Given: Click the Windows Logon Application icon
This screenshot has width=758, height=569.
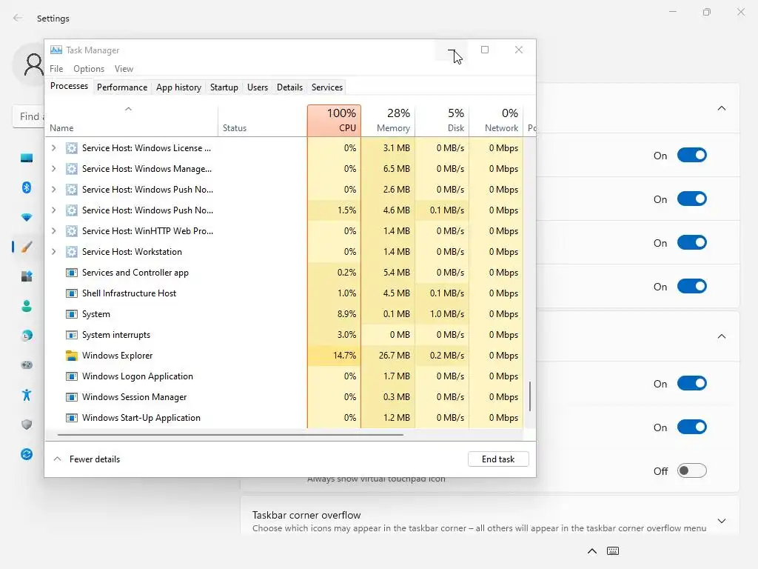Looking at the screenshot, I should 72,376.
